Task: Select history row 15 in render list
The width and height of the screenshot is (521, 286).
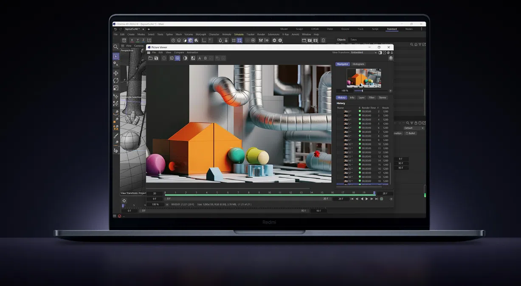Action: [x=363, y=165]
